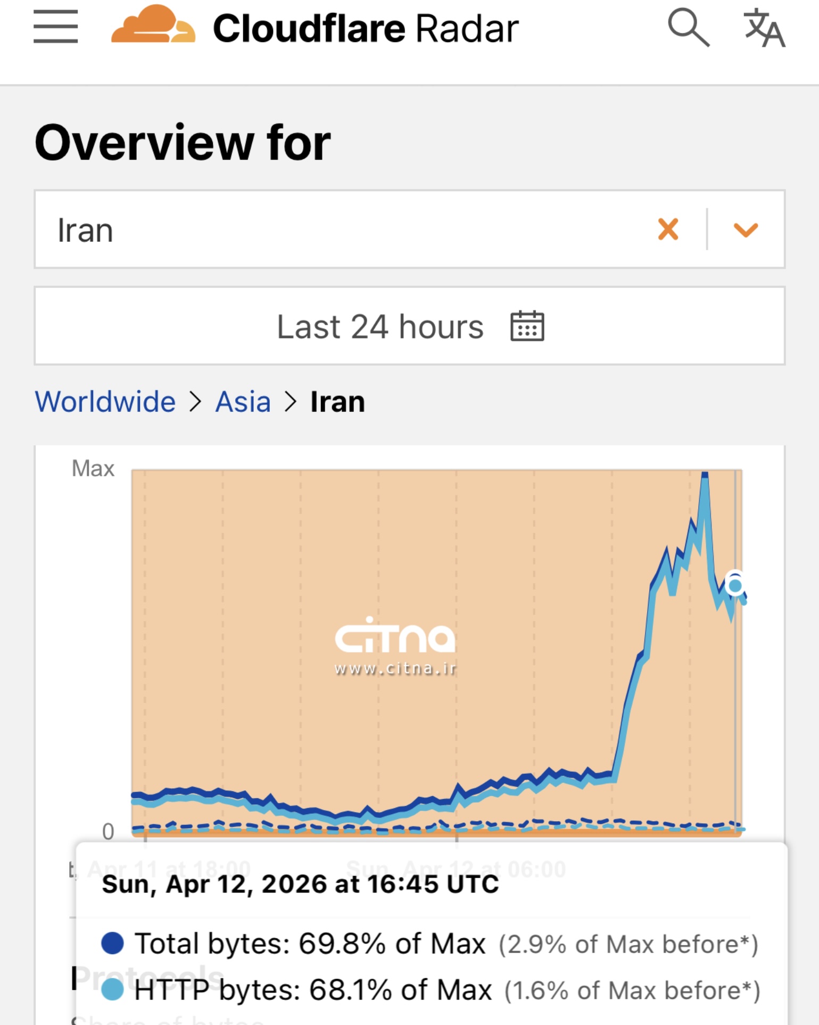Click the light blue HTTP bytes dot

coord(112,990)
